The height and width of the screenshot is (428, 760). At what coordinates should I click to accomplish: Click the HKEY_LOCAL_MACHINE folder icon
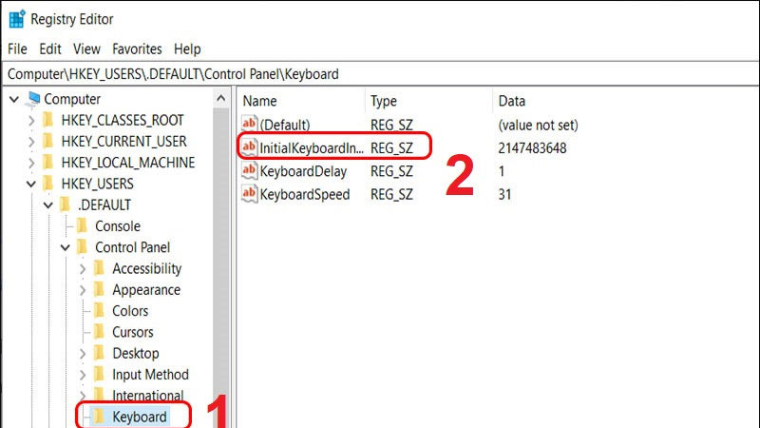(x=47, y=163)
